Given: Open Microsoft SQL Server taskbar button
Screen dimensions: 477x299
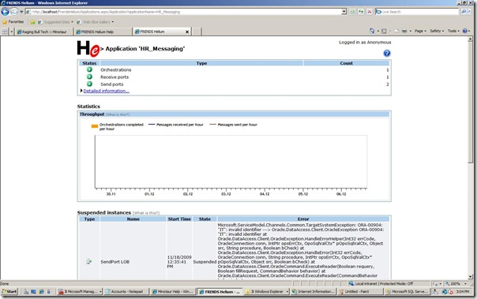Looking at the screenshot, I should click(407, 292).
